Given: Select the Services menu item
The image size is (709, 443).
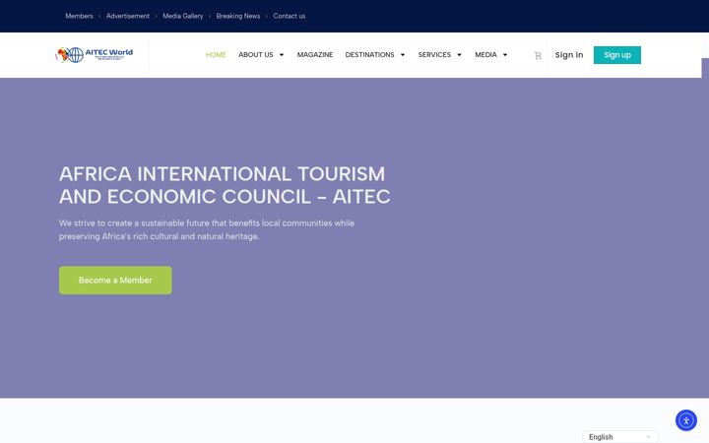Looking at the screenshot, I should pos(434,55).
